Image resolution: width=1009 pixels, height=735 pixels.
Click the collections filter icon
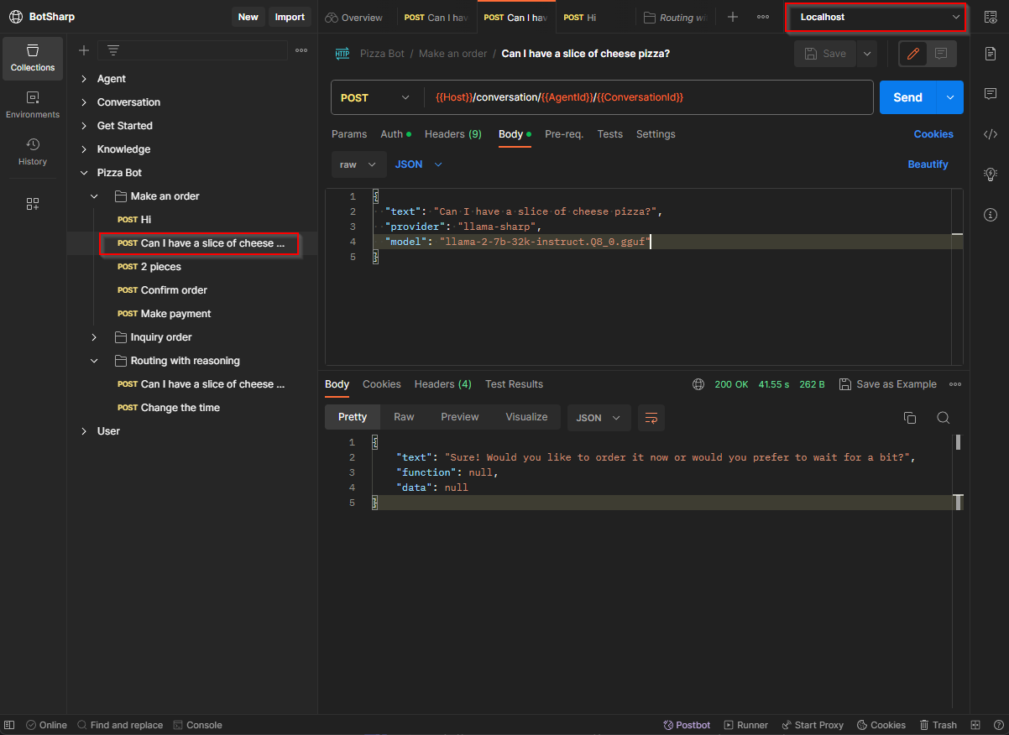pyautogui.click(x=113, y=50)
